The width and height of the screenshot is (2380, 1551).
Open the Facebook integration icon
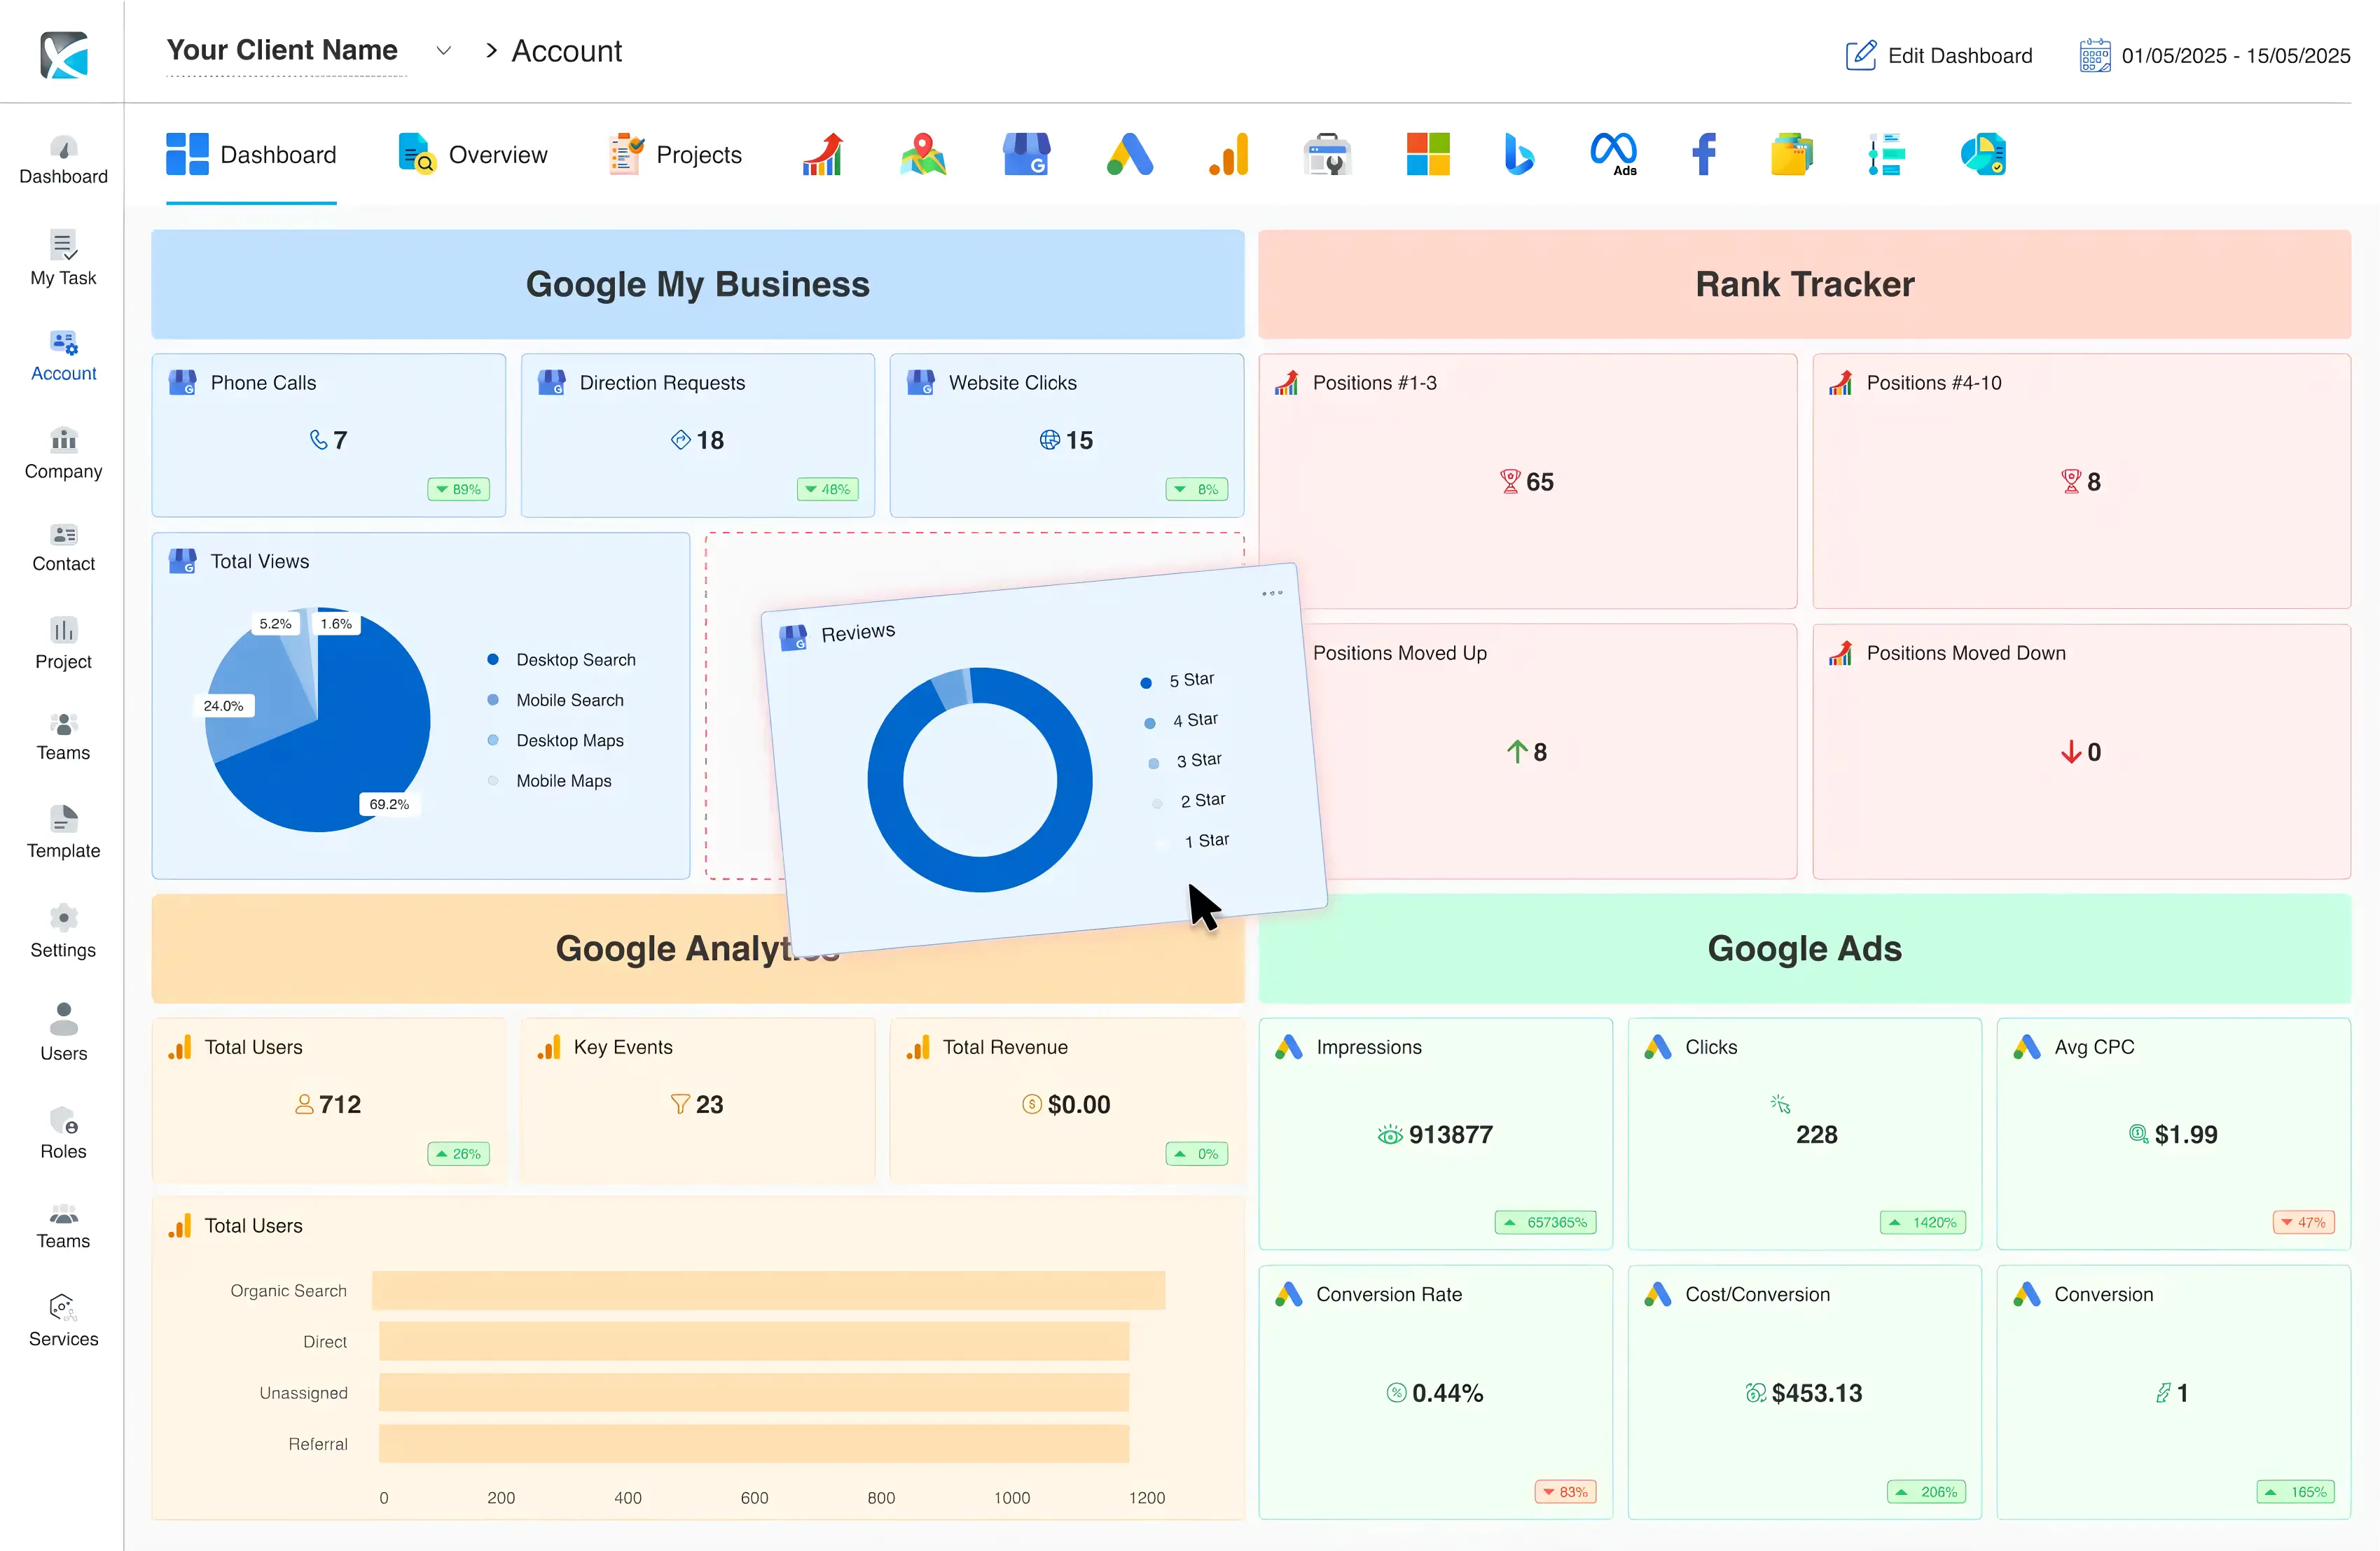pyautogui.click(x=1704, y=155)
